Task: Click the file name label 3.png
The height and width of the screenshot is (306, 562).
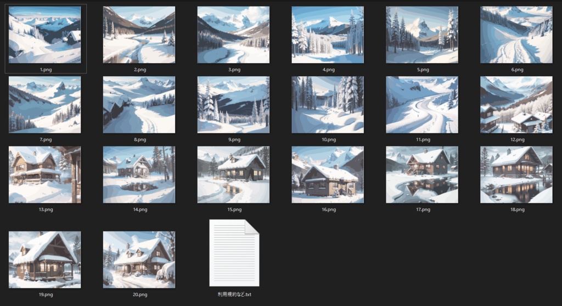Action: pos(234,70)
